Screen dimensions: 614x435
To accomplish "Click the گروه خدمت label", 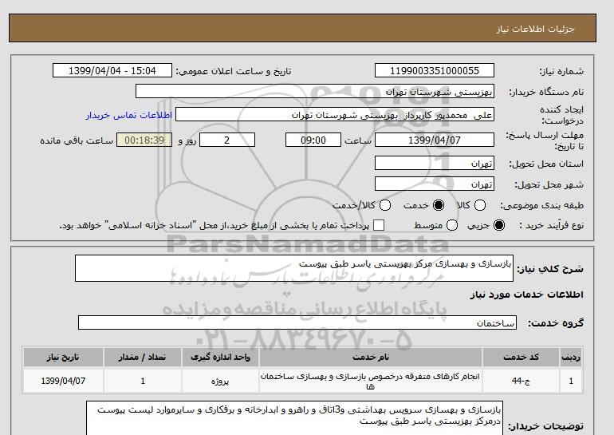I will [x=555, y=323].
